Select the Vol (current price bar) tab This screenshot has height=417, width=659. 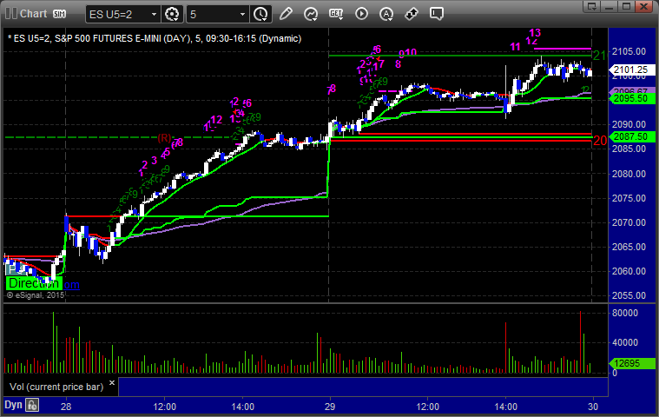click(x=58, y=386)
